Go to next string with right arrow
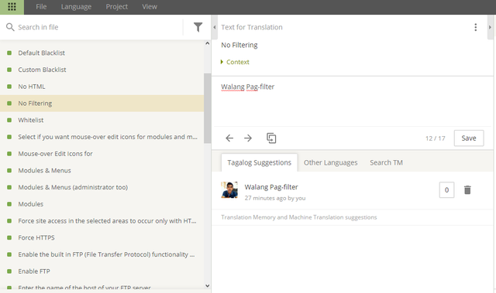The height and width of the screenshot is (293, 496). pos(248,138)
